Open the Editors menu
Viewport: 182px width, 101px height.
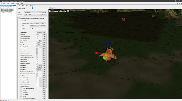pyautogui.click(x=13, y=3)
